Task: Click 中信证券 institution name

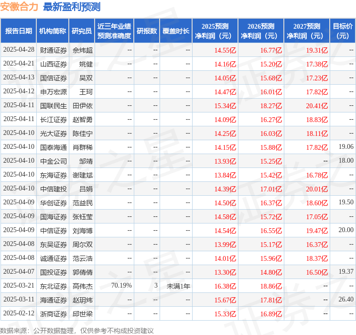Action: [54, 231]
